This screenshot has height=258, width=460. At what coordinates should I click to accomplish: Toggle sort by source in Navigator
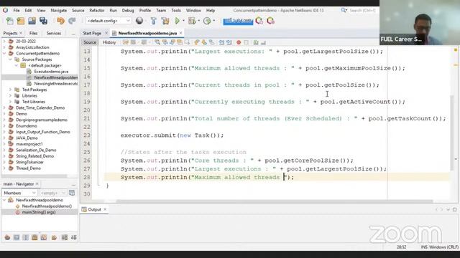[73, 237]
